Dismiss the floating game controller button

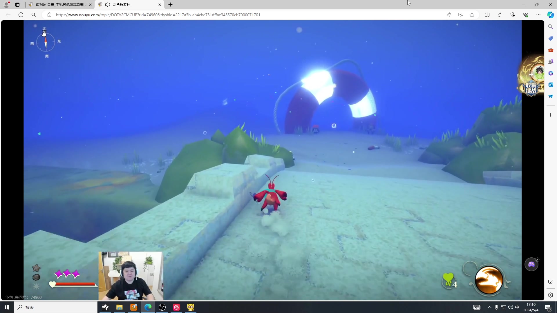537,260
